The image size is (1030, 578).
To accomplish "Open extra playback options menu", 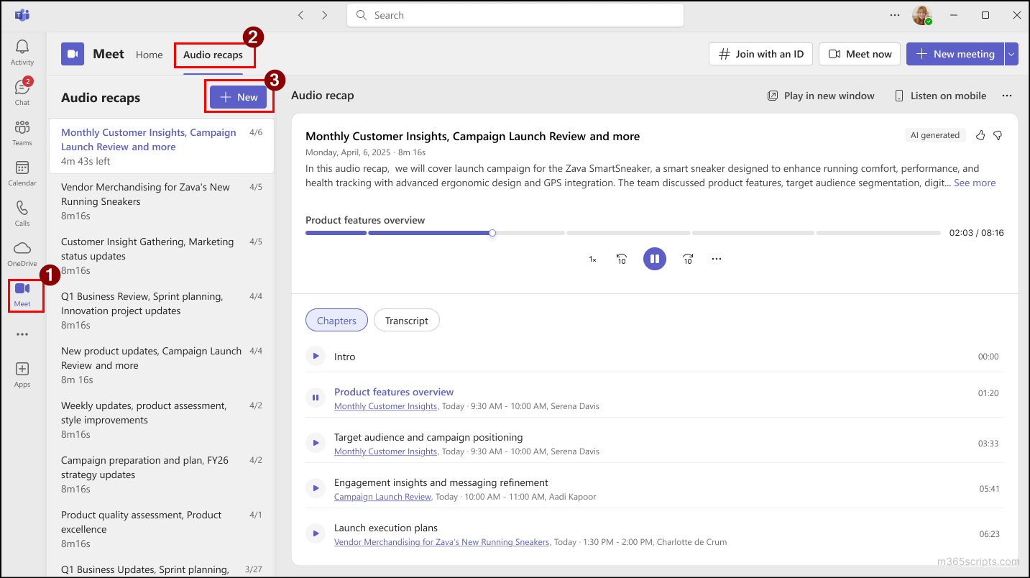I will tap(716, 258).
